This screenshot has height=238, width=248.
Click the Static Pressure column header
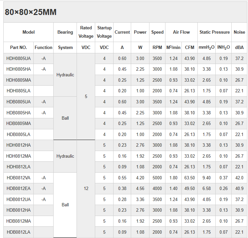[x=214, y=32]
